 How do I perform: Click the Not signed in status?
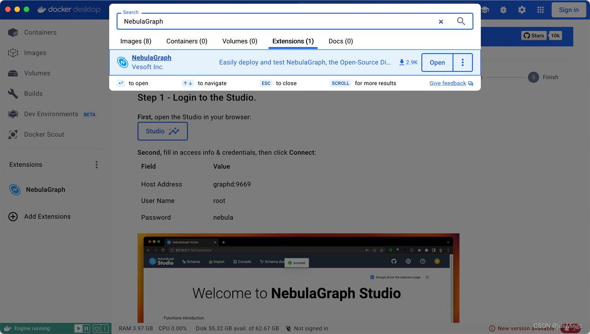pyautogui.click(x=311, y=328)
